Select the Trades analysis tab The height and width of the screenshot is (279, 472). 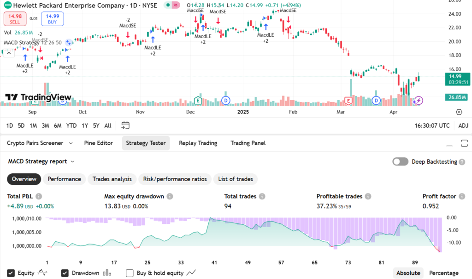click(x=112, y=179)
